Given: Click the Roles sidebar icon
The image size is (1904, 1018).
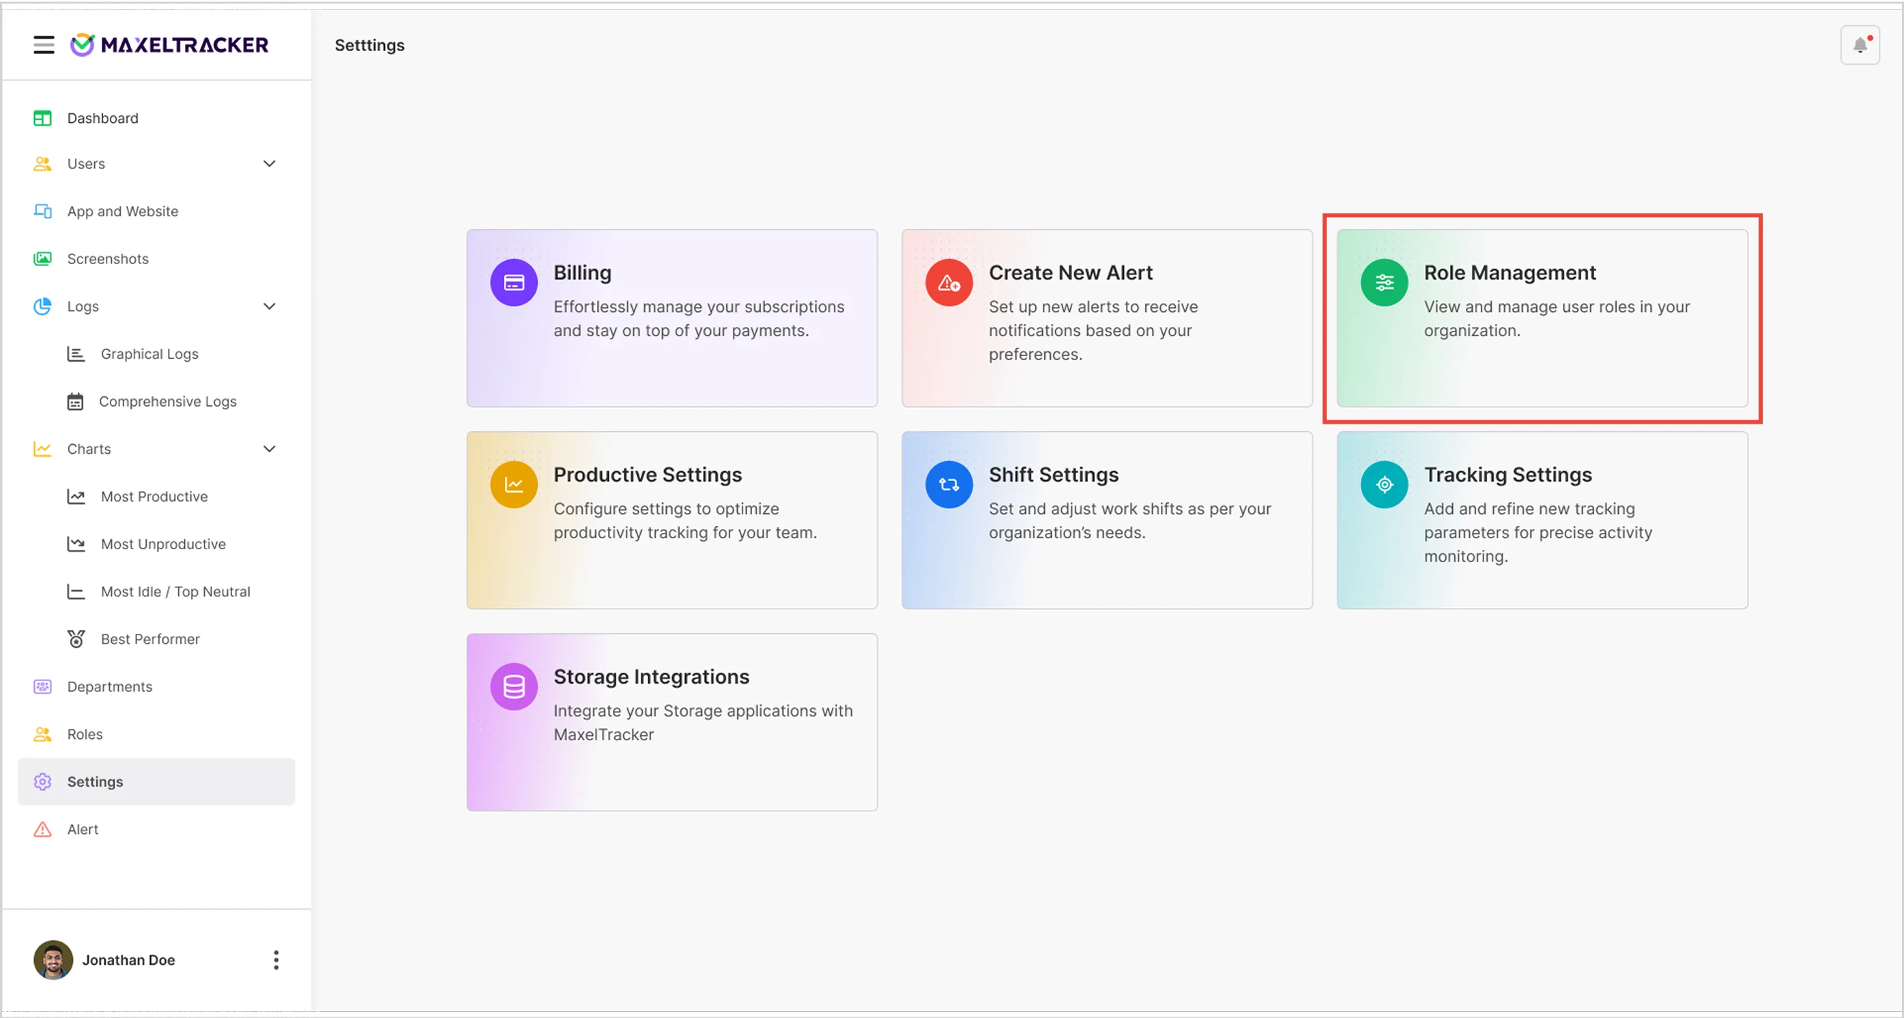Looking at the screenshot, I should [x=43, y=734].
